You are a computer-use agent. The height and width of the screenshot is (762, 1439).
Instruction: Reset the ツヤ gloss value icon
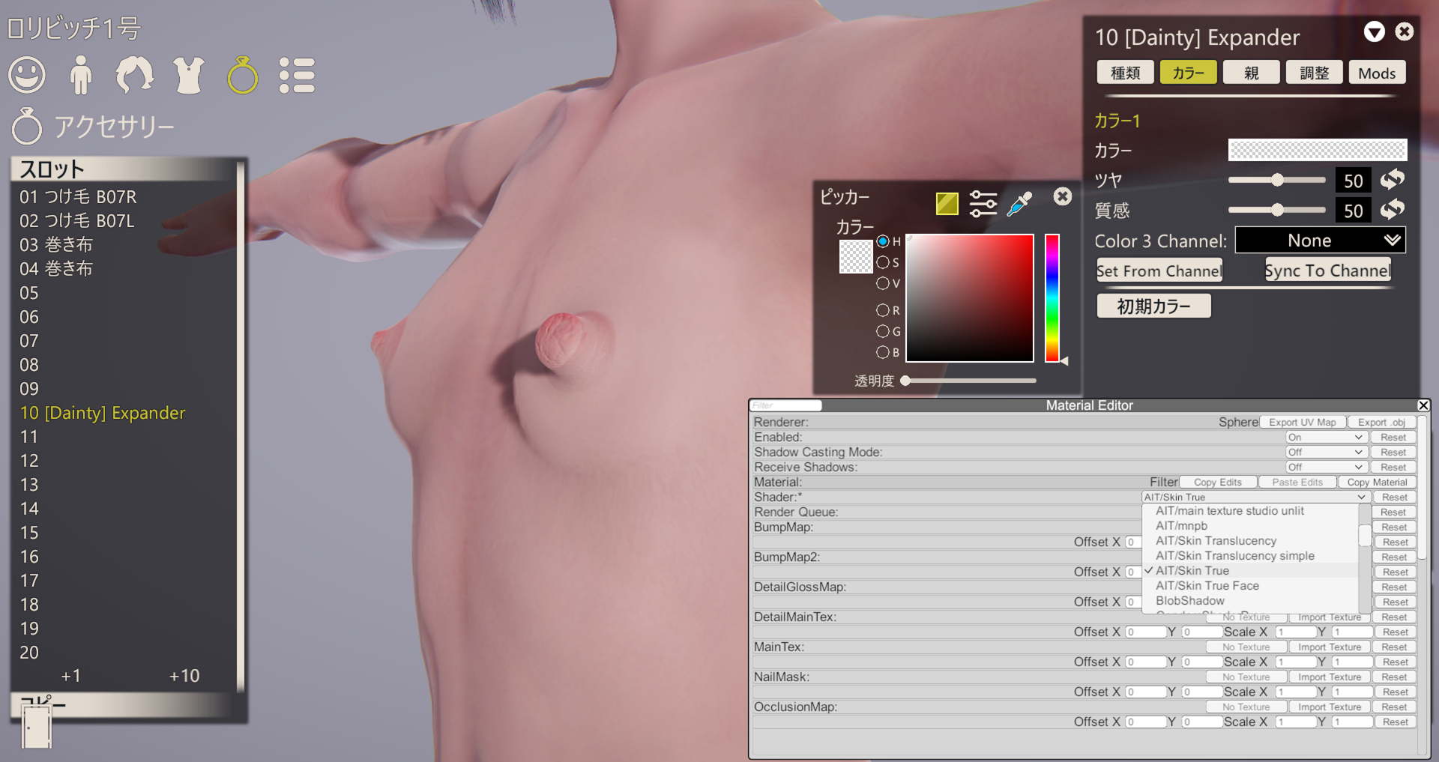click(1393, 180)
